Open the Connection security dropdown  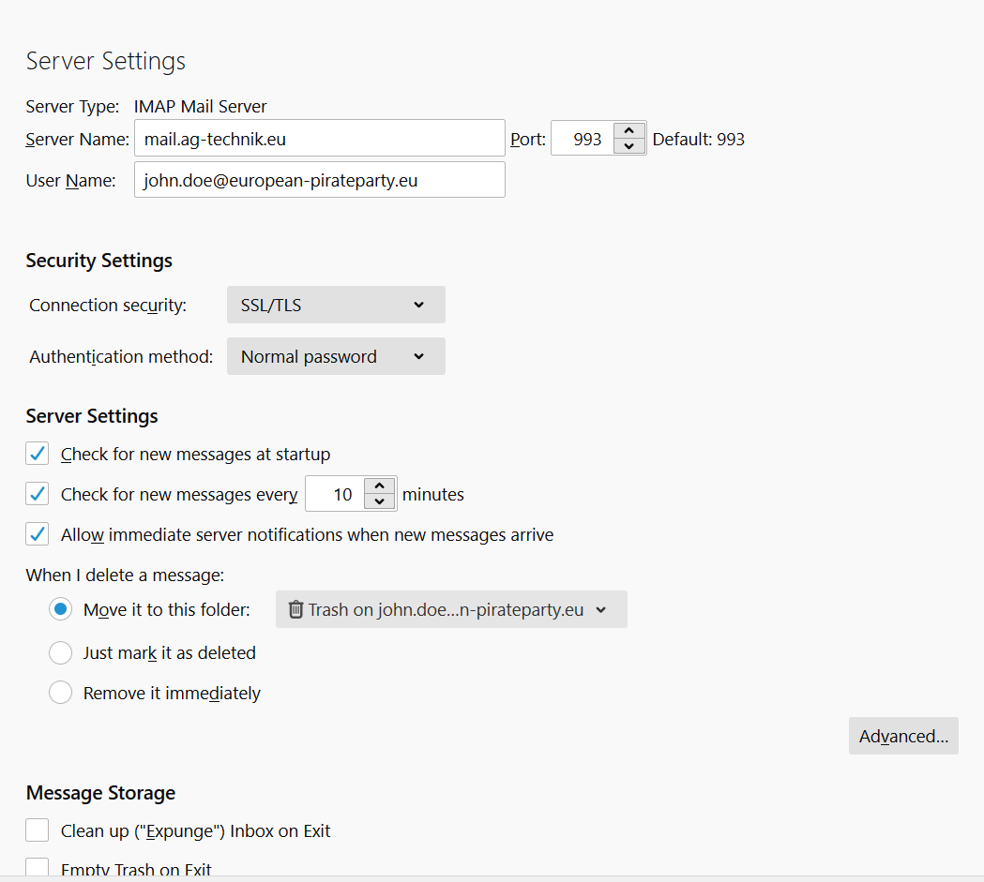[335, 305]
